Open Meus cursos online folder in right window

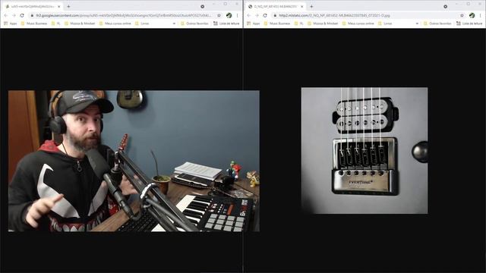358,24
